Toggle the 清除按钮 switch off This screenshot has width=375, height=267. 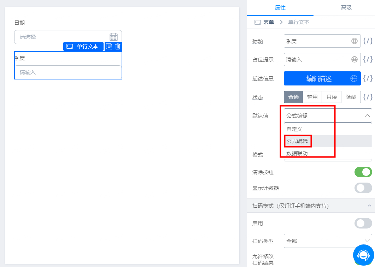tap(363, 172)
